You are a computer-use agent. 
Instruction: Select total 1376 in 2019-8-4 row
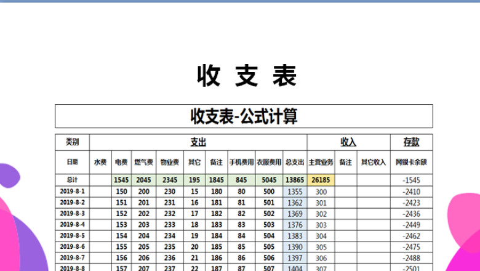(x=295, y=225)
